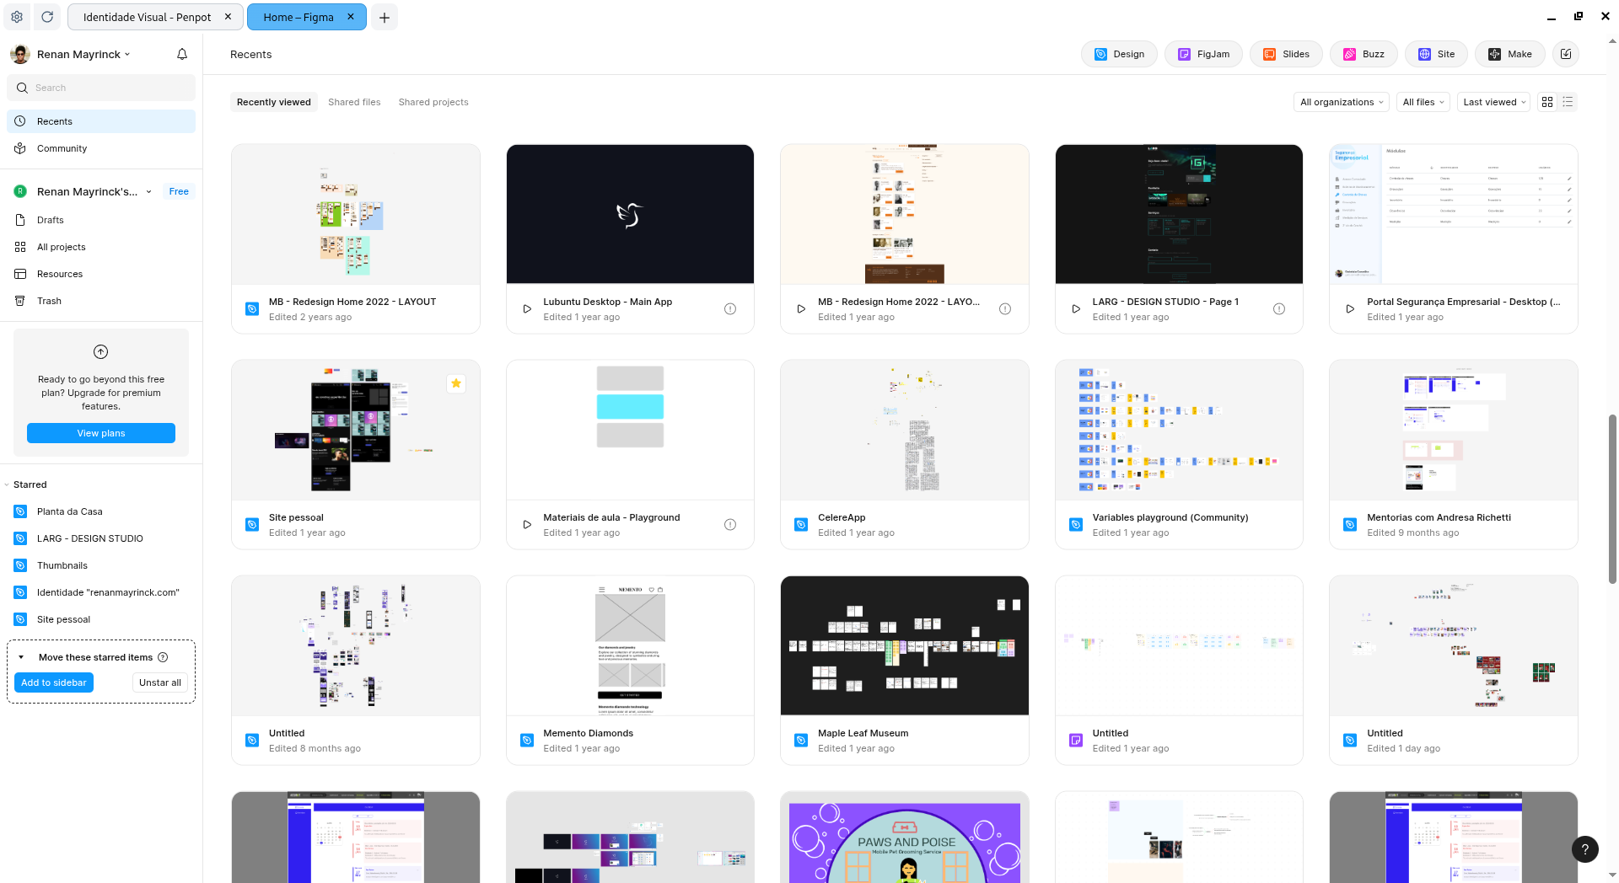
Task: Click the notifications bell icon
Action: (x=181, y=53)
